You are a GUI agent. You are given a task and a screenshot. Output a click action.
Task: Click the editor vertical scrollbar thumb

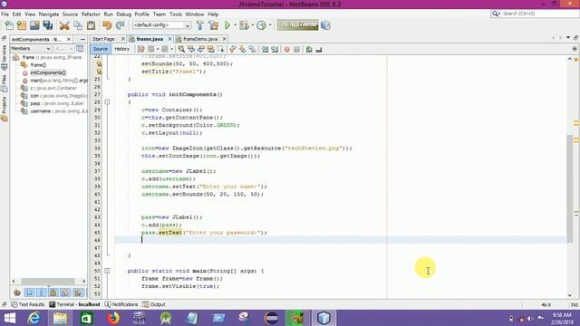coord(570,188)
